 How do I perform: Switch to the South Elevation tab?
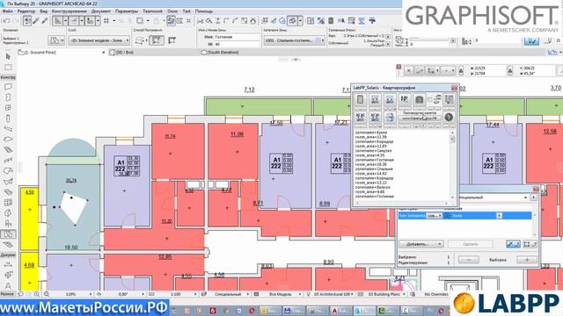[x=220, y=53]
